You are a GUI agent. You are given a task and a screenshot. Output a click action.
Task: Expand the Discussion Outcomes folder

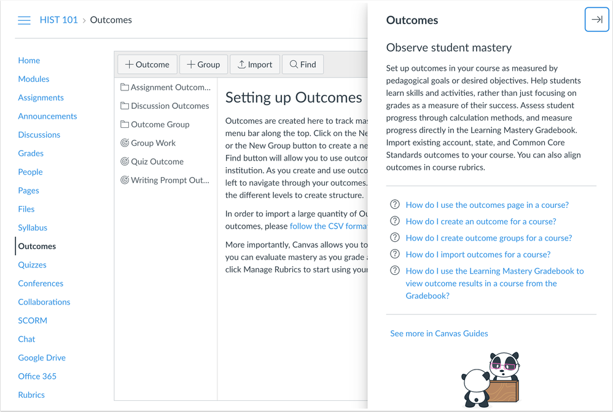tap(123, 106)
